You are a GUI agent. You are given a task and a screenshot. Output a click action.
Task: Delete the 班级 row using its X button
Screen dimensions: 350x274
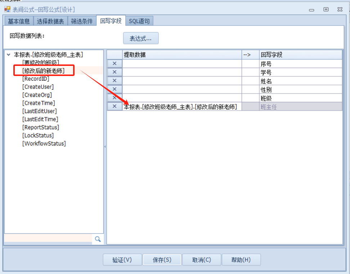[x=115, y=98]
